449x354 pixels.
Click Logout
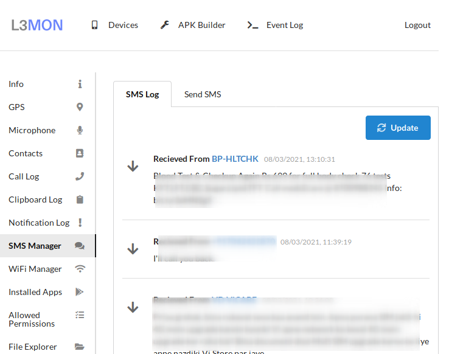tap(417, 25)
